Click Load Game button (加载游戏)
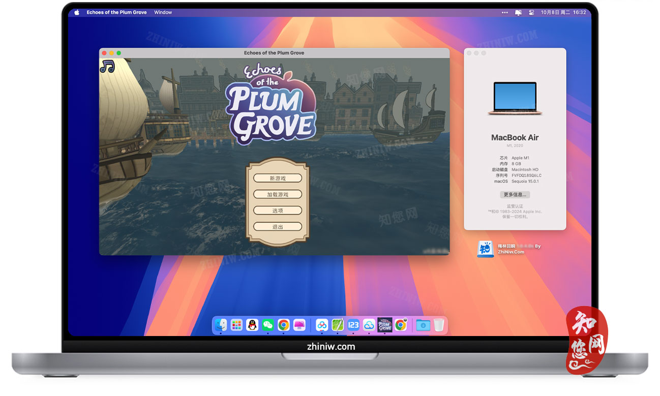660x396 pixels. (278, 195)
